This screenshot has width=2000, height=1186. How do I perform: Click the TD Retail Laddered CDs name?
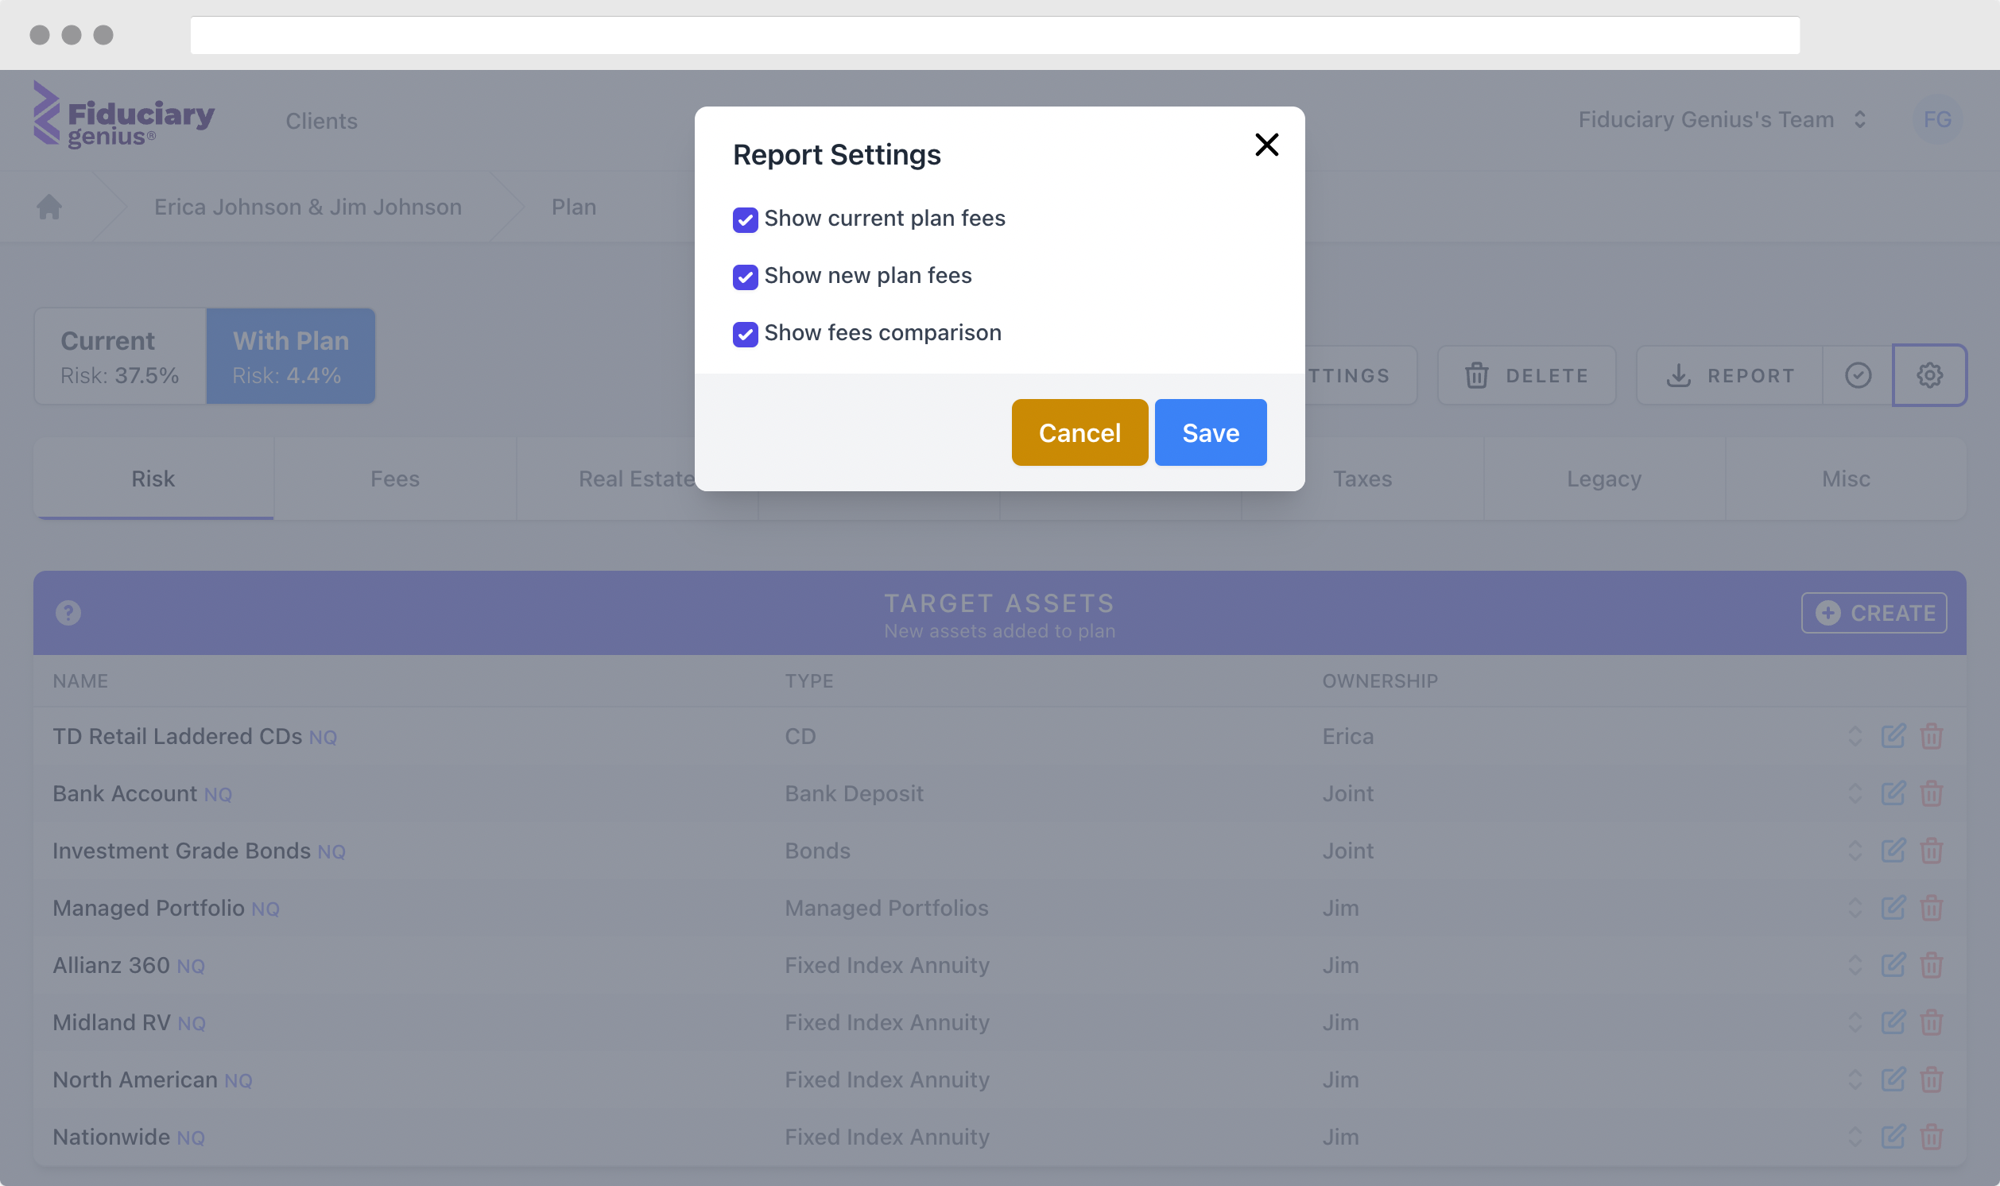click(177, 735)
